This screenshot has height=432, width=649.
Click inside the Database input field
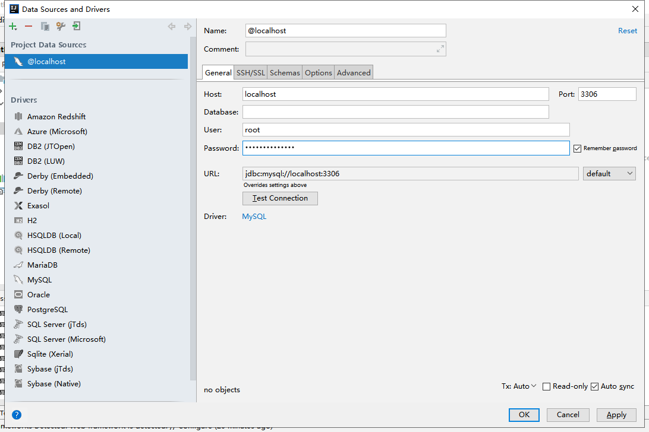pyautogui.click(x=357, y=112)
